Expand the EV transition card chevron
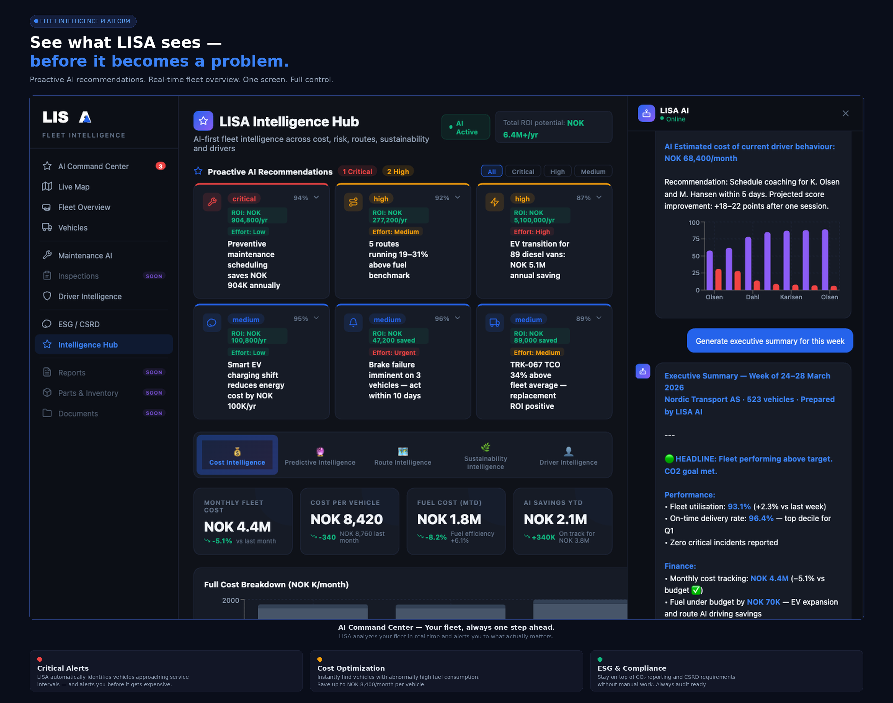The image size is (893, 703). 599,198
